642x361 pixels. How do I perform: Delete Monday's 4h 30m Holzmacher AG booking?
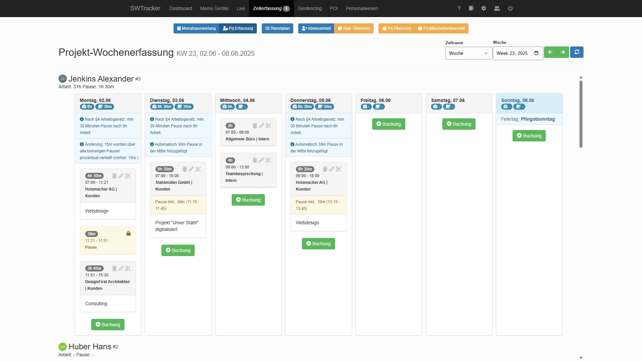[114, 176]
